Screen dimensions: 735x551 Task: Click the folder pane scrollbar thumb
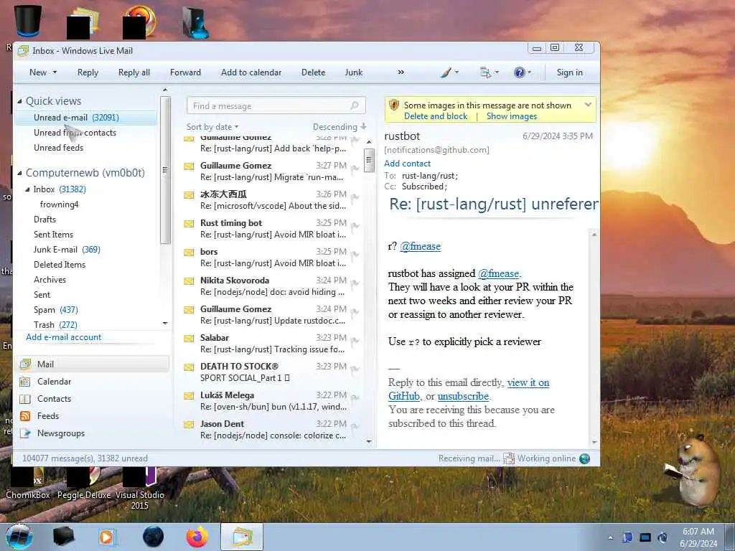pyautogui.click(x=165, y=169)
